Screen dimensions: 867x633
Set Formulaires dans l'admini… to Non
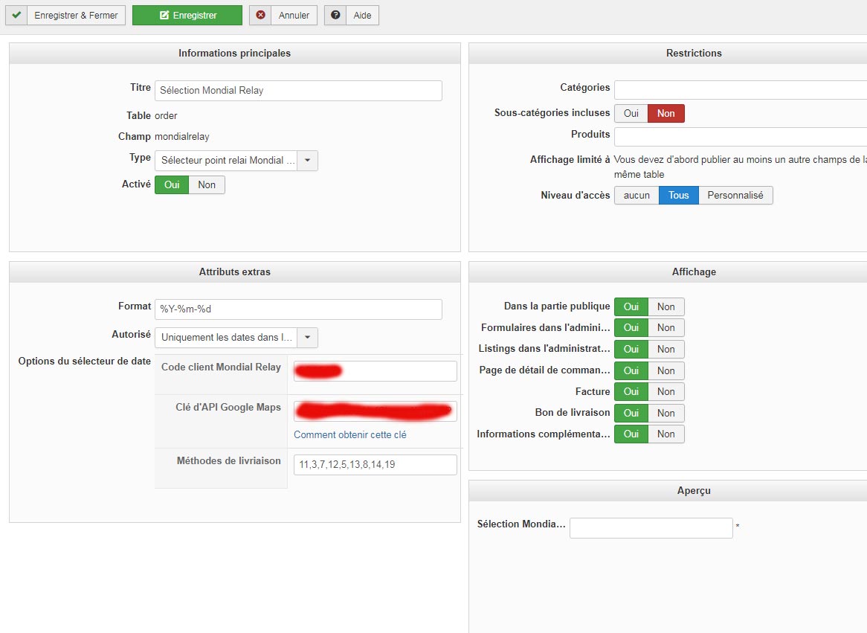(x=665, y=327)
